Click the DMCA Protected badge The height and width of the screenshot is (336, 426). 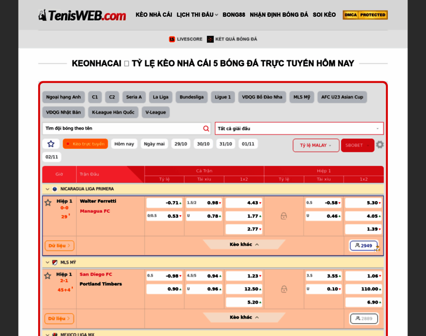pyautogui.click(x=365, y=15)
